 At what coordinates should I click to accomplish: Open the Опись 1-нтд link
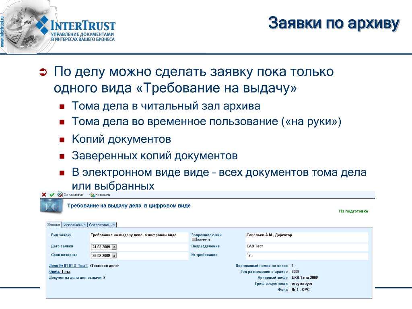(60, 272)
